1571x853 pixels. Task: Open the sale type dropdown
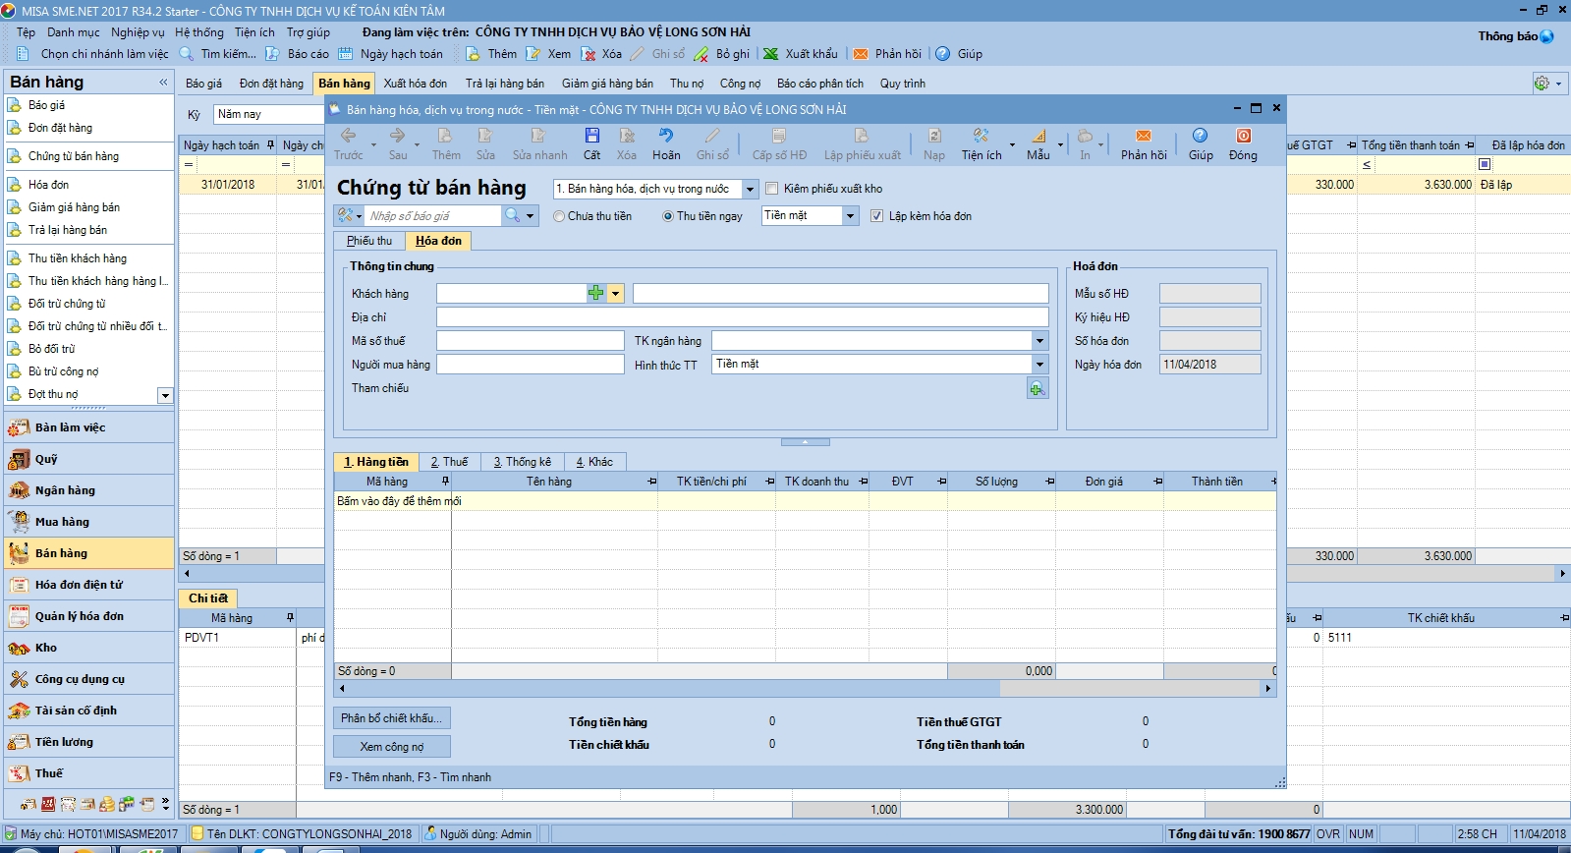point(751,189)
